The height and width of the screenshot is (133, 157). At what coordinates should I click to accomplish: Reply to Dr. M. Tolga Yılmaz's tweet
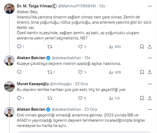coord(19,47)
